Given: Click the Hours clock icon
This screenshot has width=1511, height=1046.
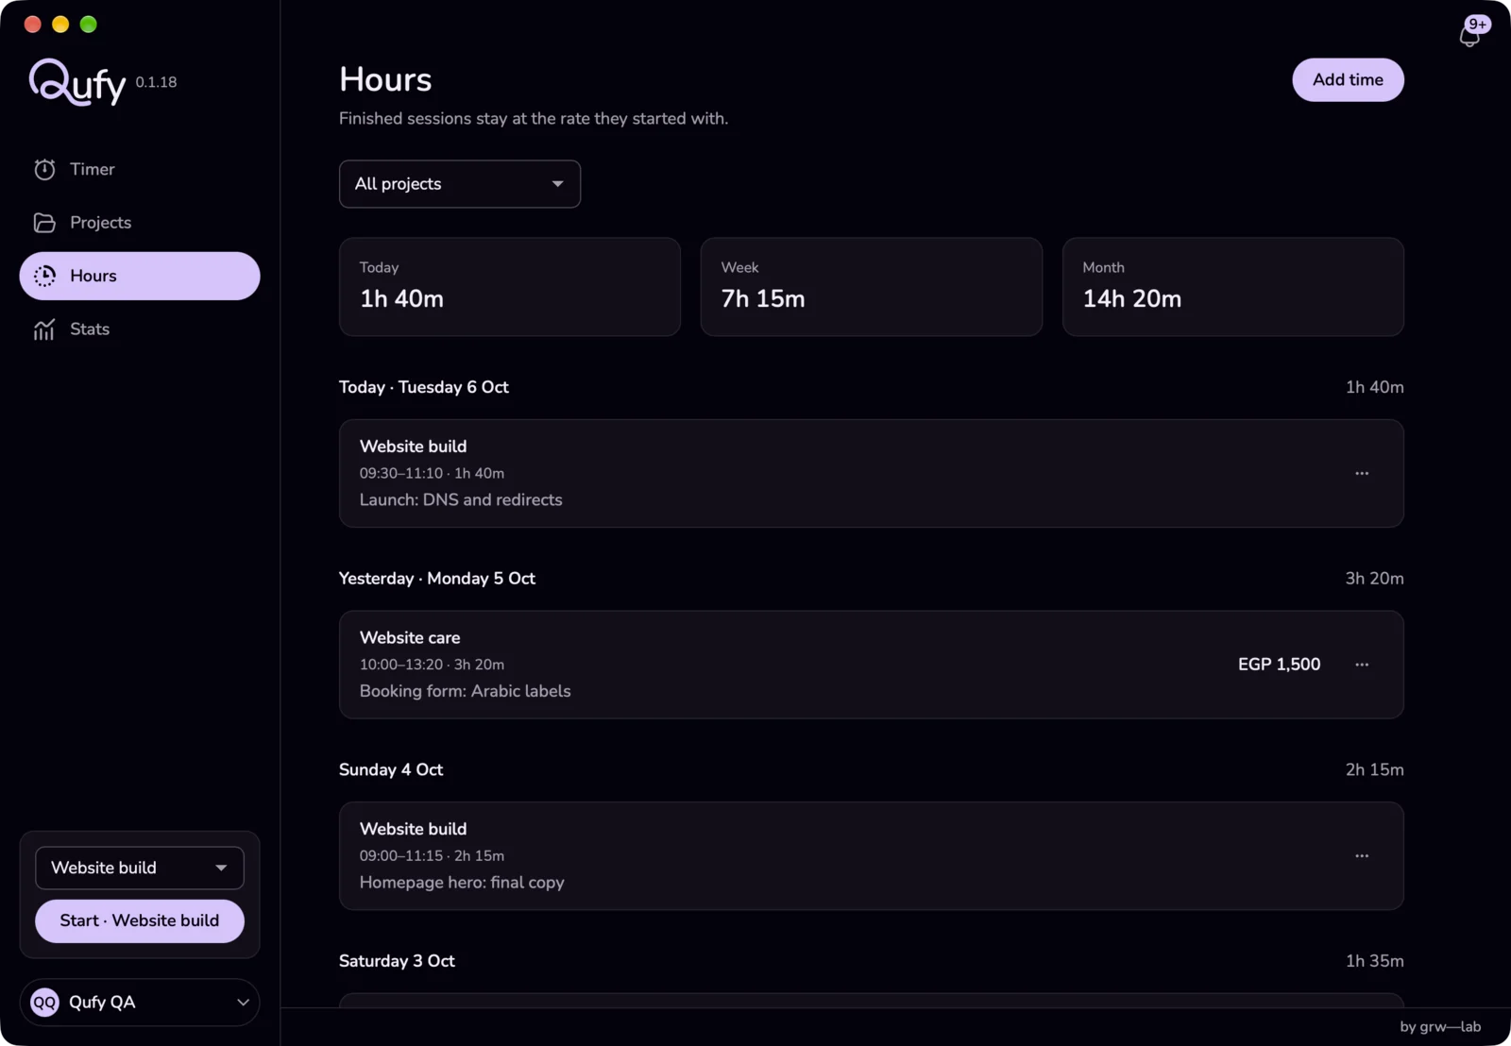Looking at the screenshot, I should pyautogui.click(x=44, y=276).
